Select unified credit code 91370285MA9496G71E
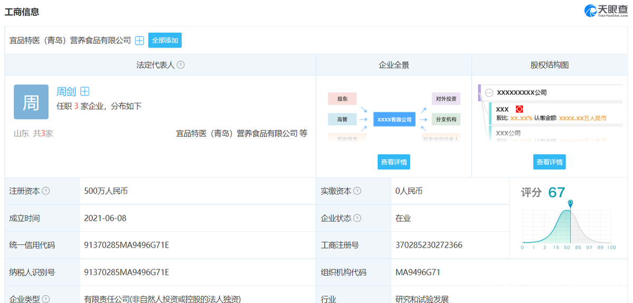The width and height of the screenshot is (633, 303). point(127,245)
